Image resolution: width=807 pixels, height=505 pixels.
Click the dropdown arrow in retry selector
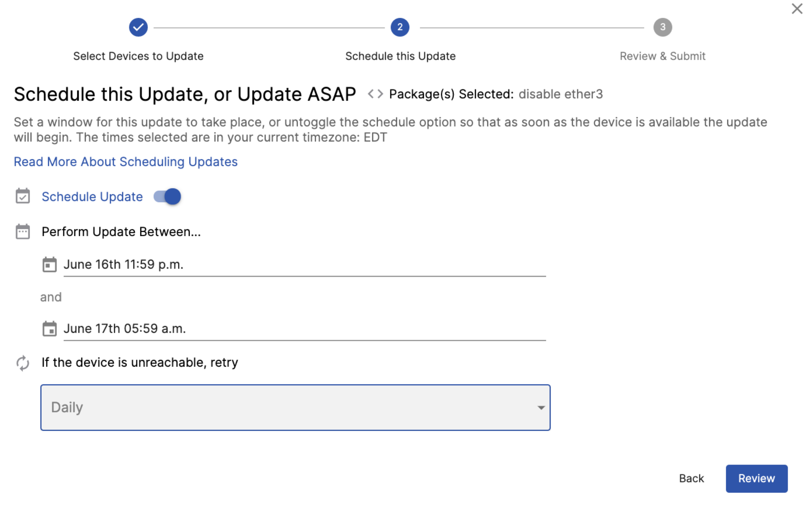(541, 408)
